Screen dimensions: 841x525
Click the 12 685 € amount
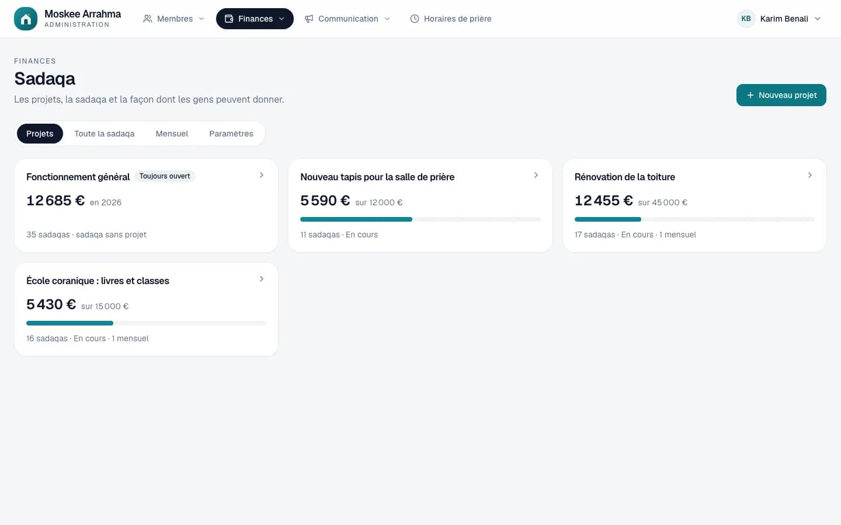tap(55, 201)
